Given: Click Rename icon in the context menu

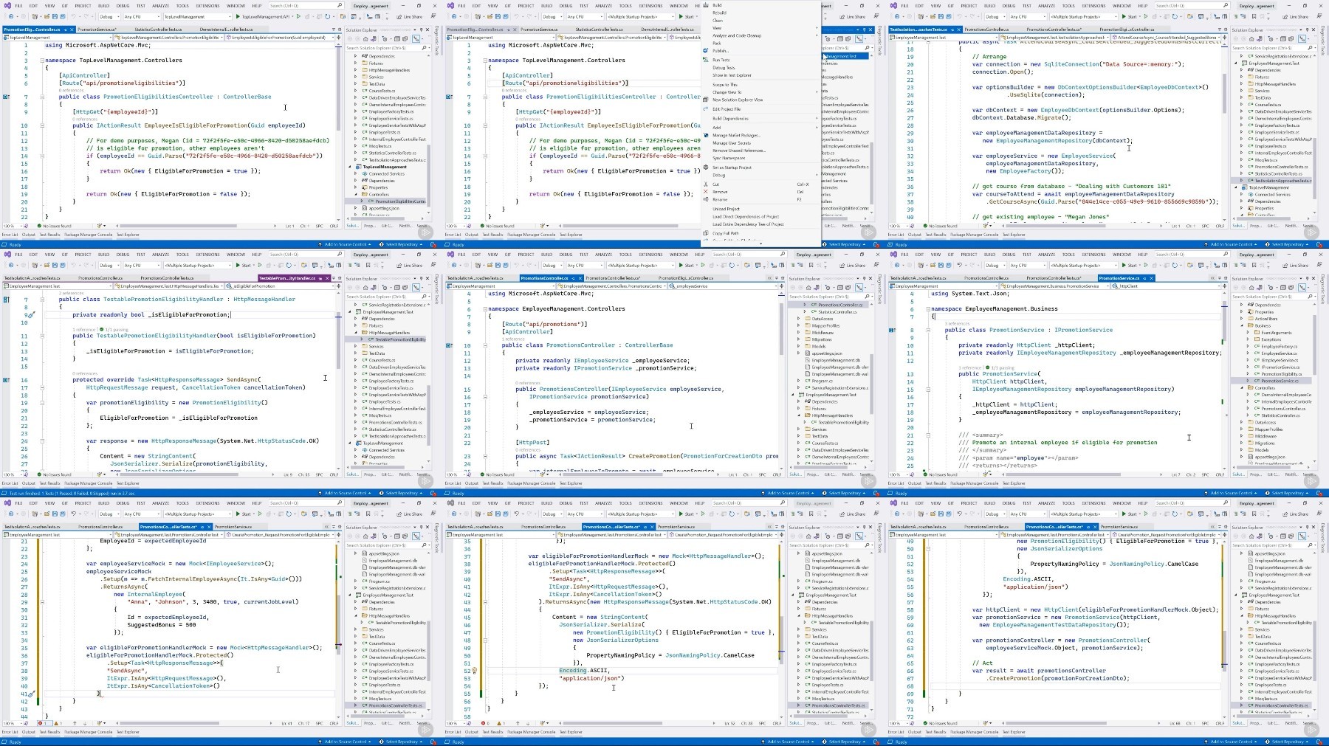Looking at the screenshot, I should (x=706, y=199).
